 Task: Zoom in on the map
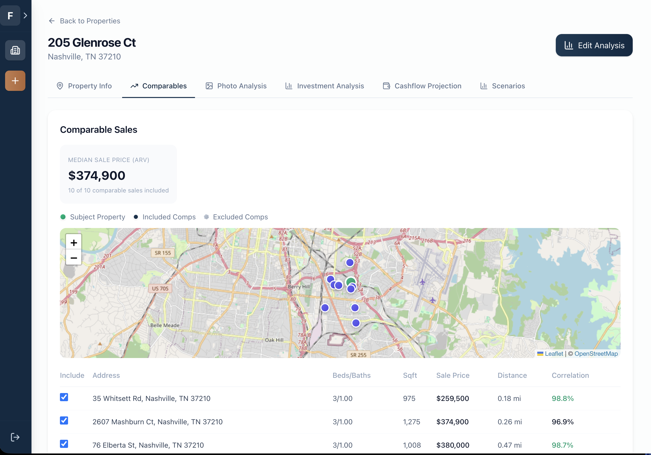(x=74, y=242)
